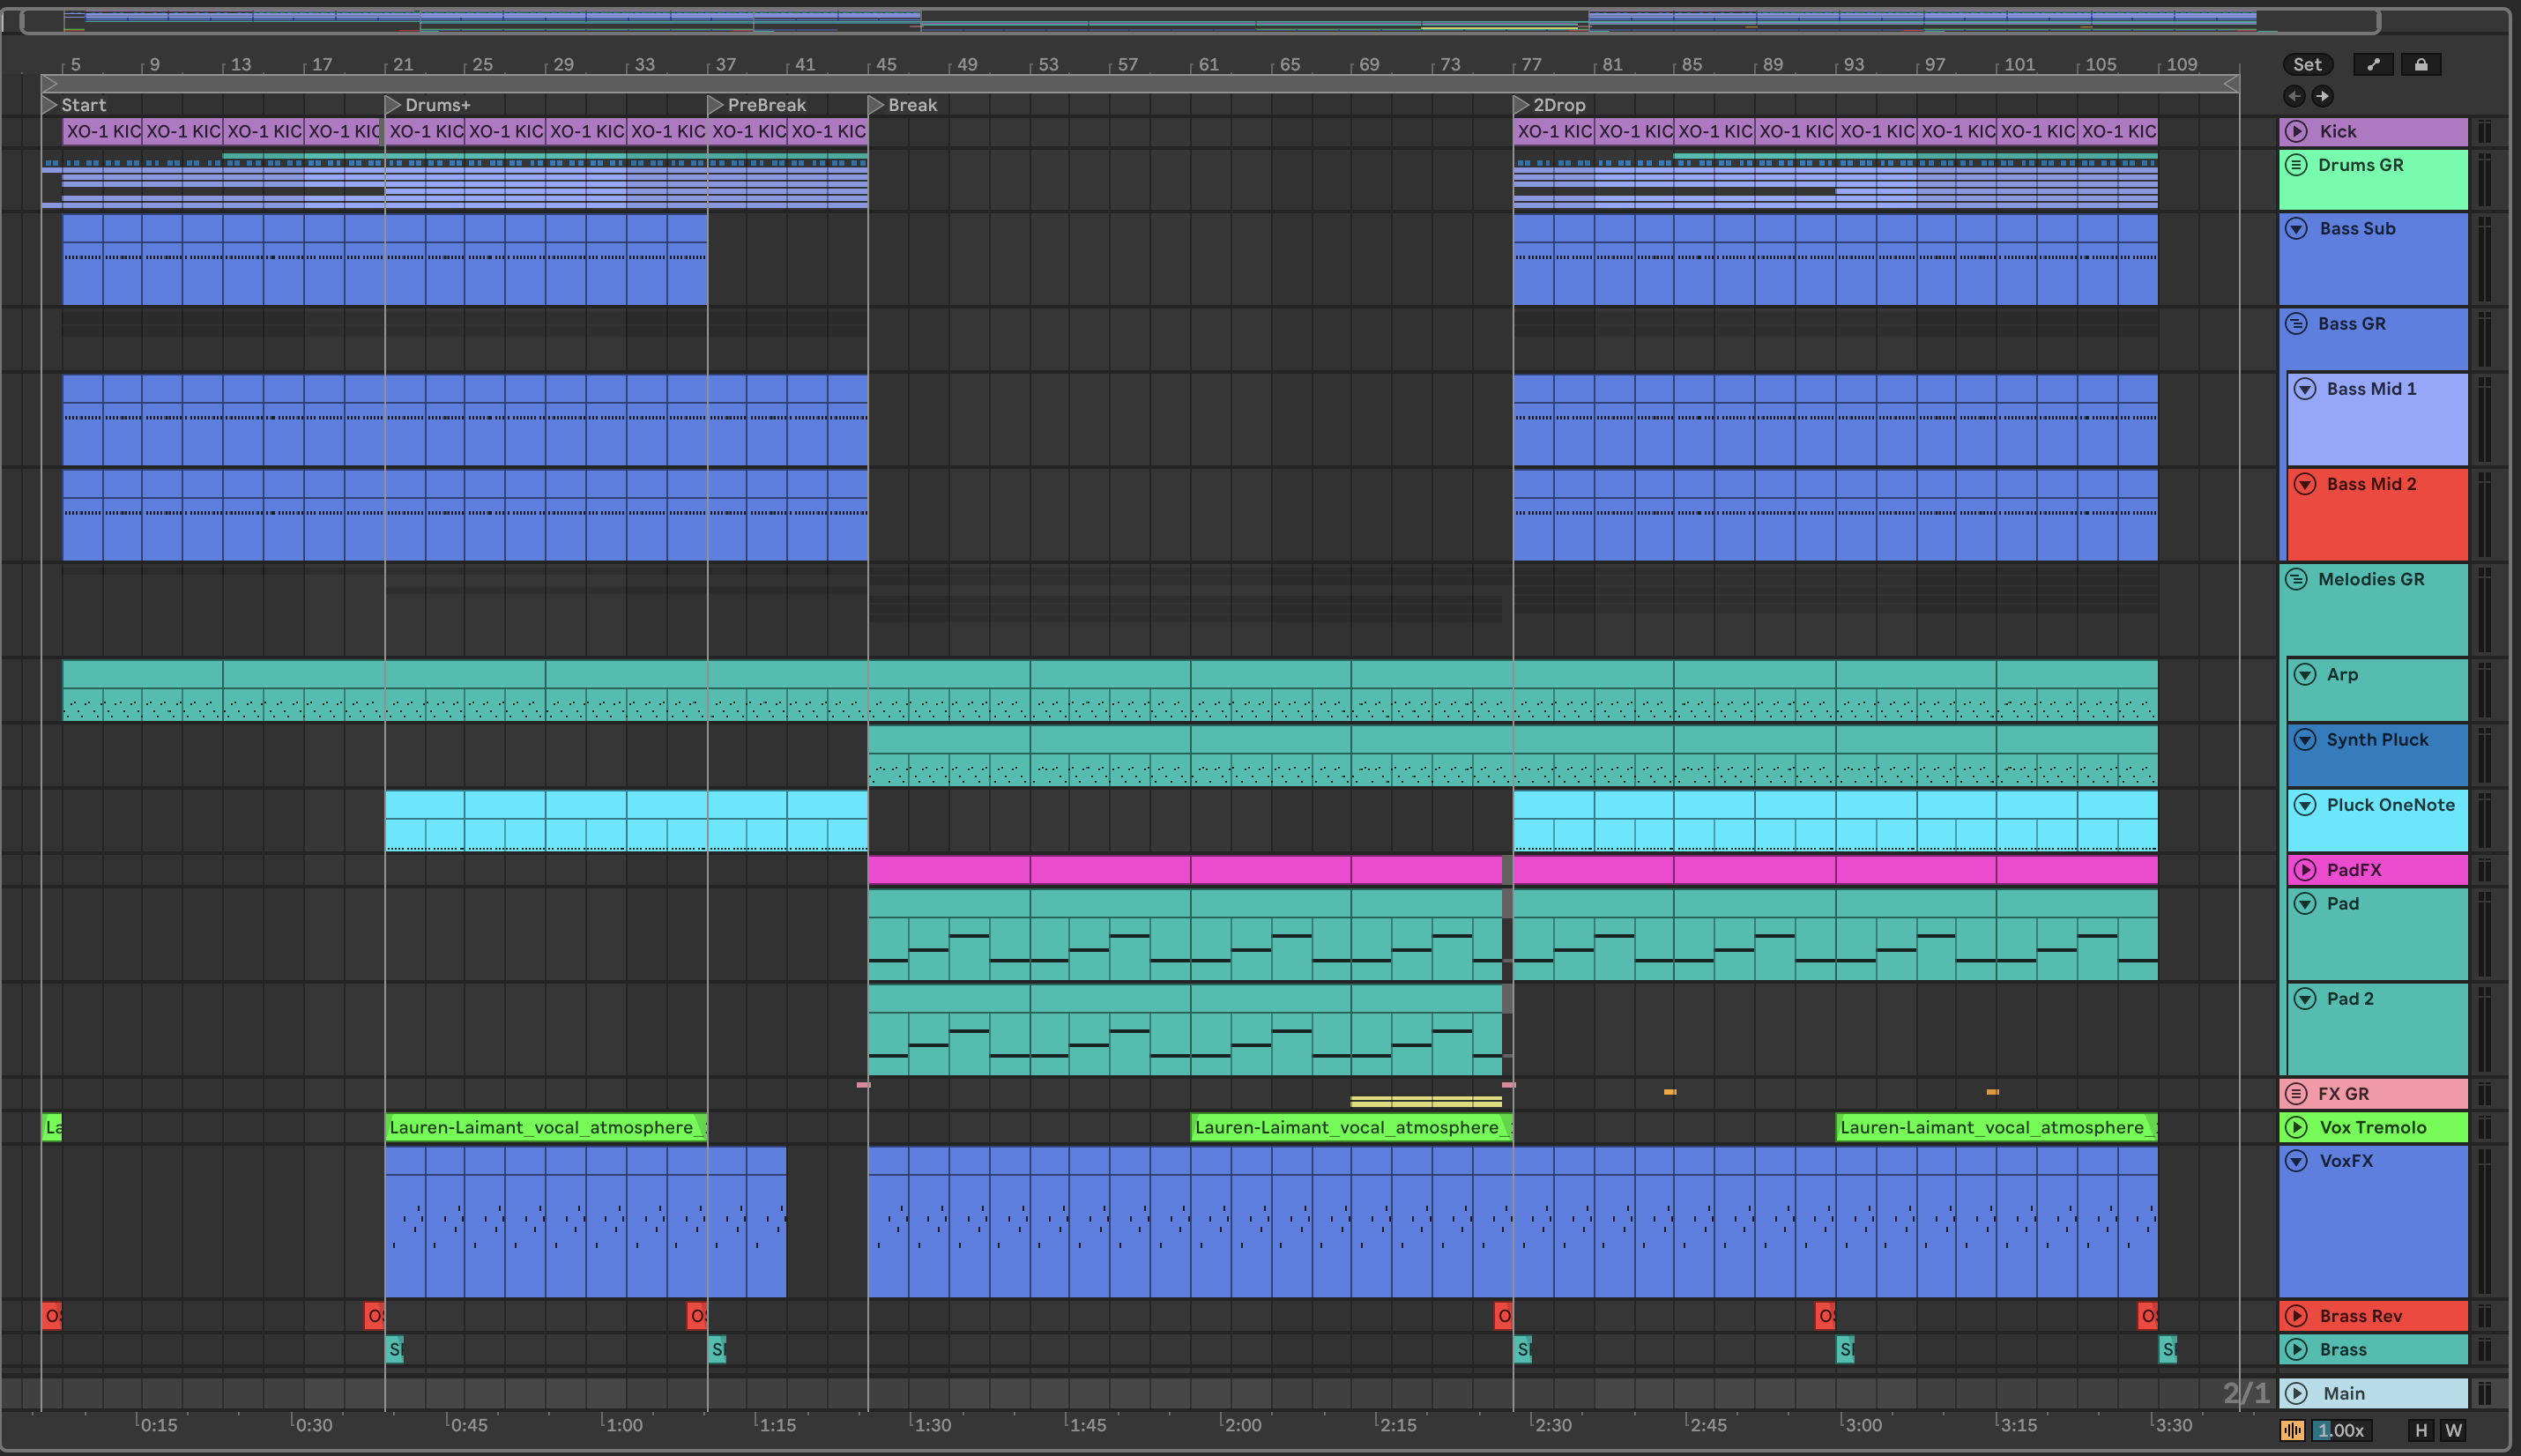
Task: Jump to previous locator arrow
Action: click(x=2294, y=96)
